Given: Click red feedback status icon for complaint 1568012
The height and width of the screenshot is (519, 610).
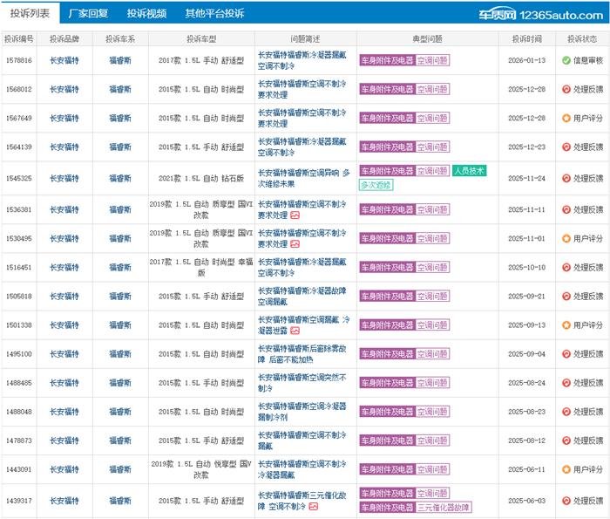Looking at the screenshot, I should tap(566, 89).
